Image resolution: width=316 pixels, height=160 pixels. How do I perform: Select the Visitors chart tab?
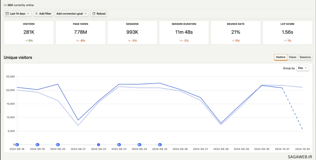point(281,57)
